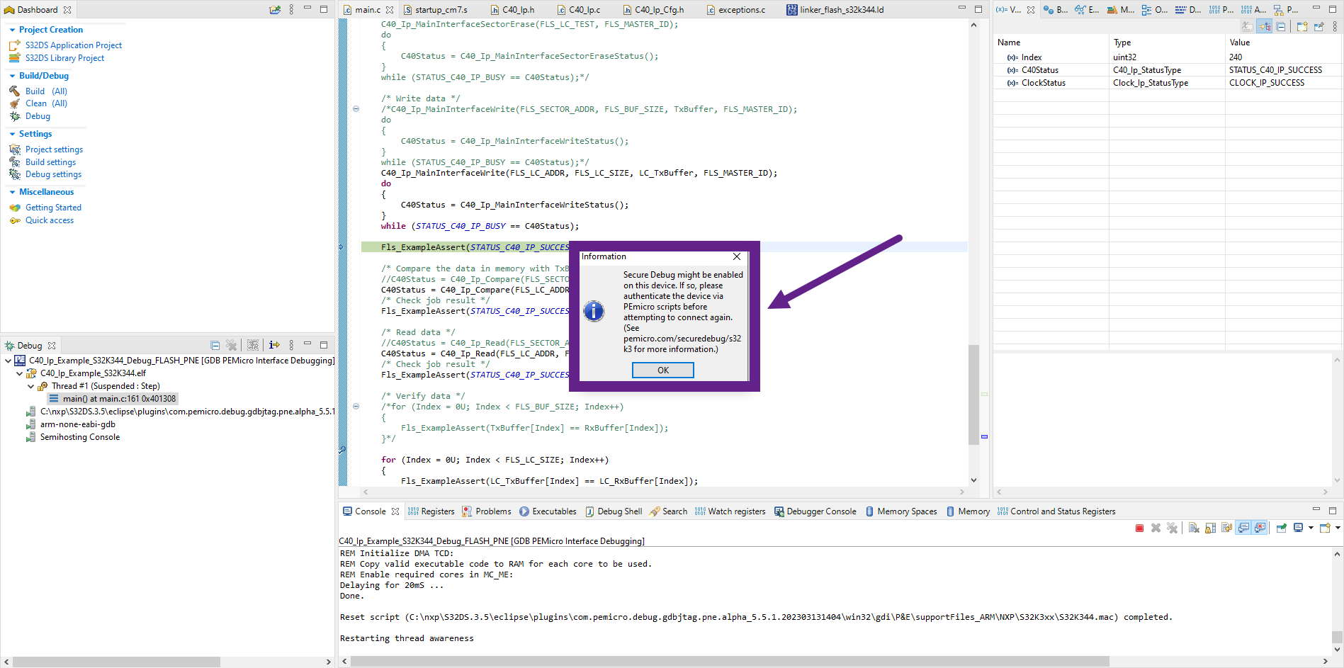This screenshot has width=1344, height=668.
Task: Toggle Show Type Names in Variables view
Action: (1248, 27)
